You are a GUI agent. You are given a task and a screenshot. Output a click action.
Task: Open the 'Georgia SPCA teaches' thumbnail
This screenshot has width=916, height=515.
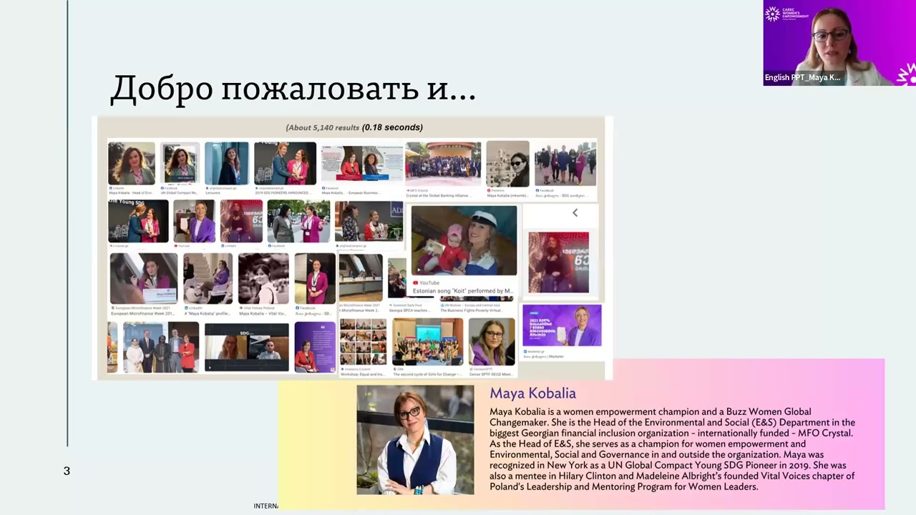[x=397, y=278]
